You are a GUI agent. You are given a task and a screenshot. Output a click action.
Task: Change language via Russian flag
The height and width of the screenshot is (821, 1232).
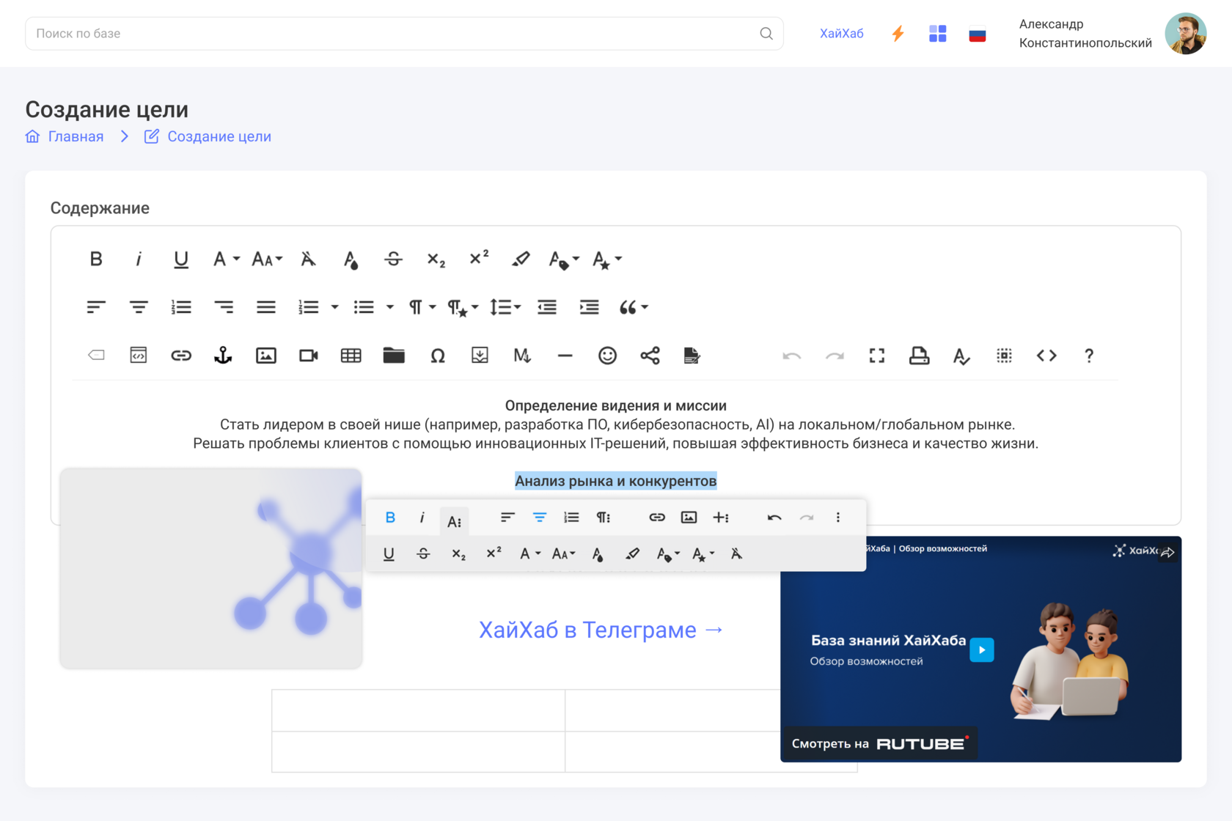click(978, 34)
